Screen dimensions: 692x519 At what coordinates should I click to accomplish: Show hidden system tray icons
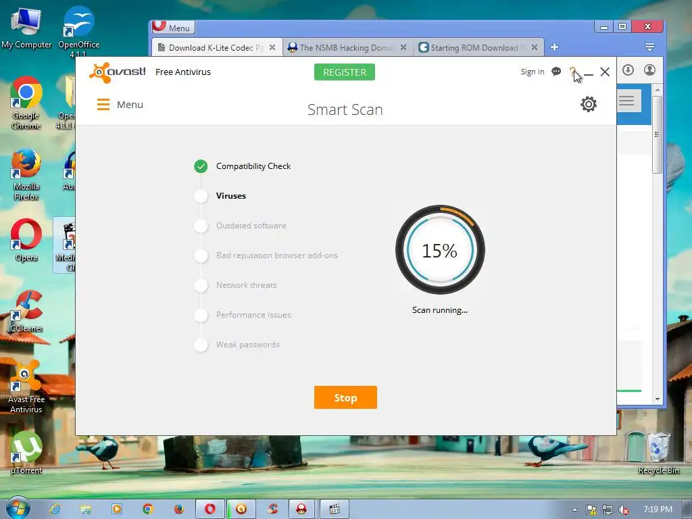pos(574,510)
